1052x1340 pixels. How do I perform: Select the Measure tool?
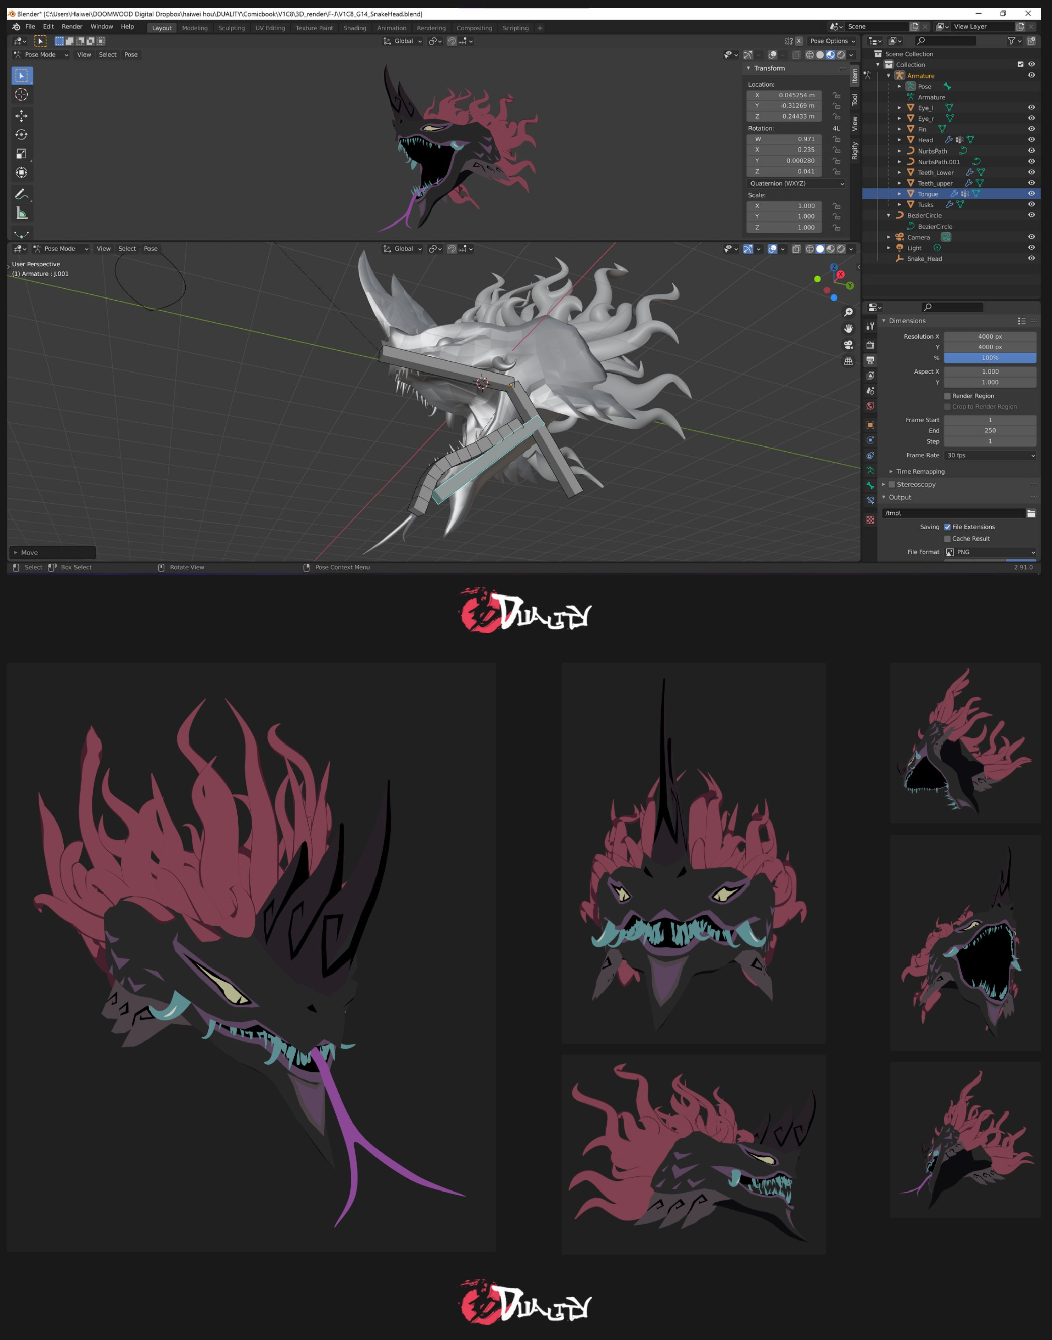pyautogui.click(x=22, y=214)
